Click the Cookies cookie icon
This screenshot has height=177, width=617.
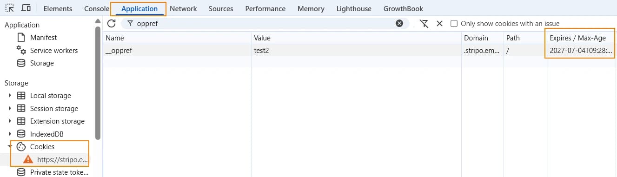tap(21, 147)
